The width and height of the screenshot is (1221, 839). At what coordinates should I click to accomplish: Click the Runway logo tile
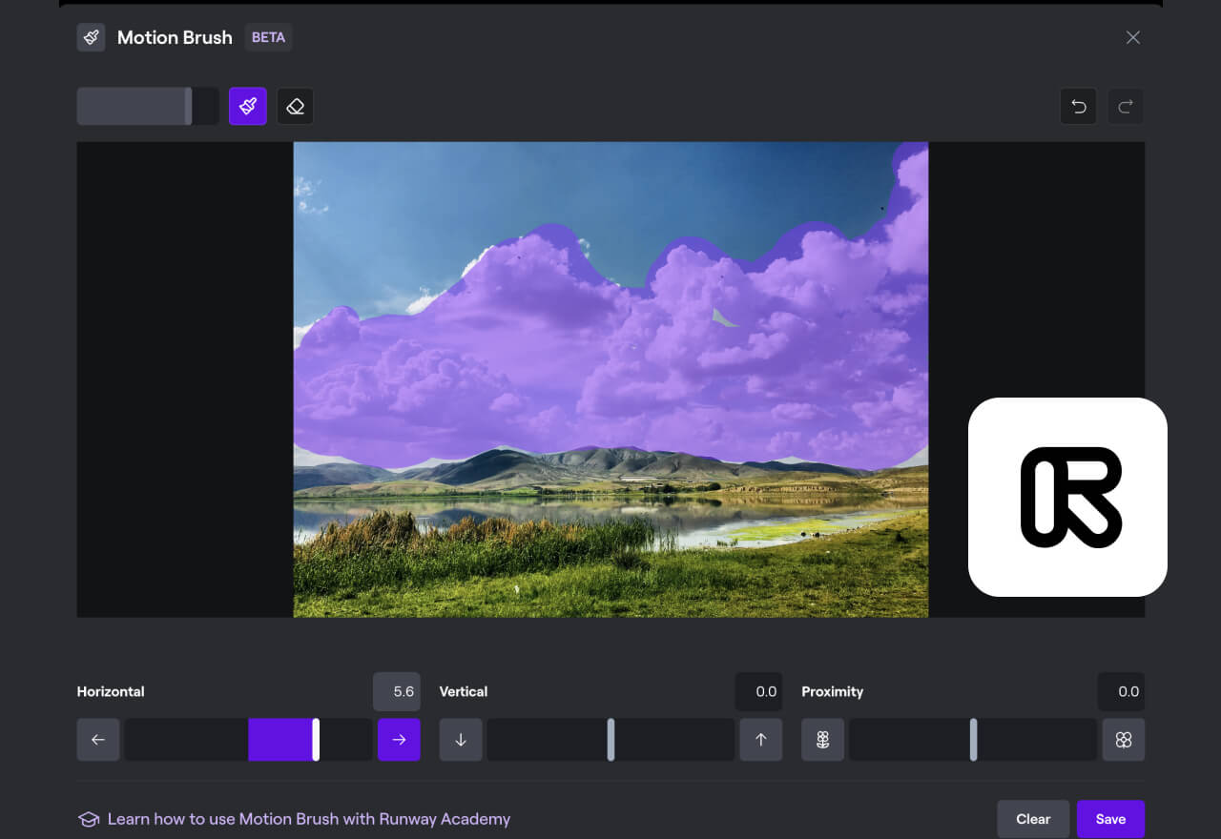1067,497
